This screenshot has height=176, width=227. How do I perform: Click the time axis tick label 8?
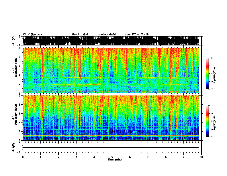click(166, 157)
